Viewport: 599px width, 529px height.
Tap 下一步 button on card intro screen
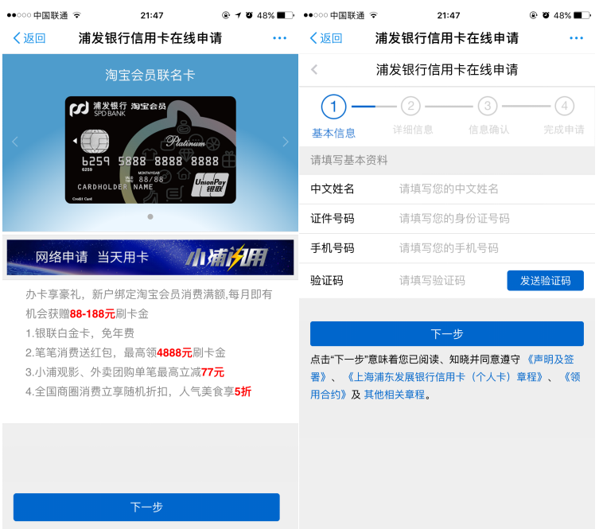(146, 507)
